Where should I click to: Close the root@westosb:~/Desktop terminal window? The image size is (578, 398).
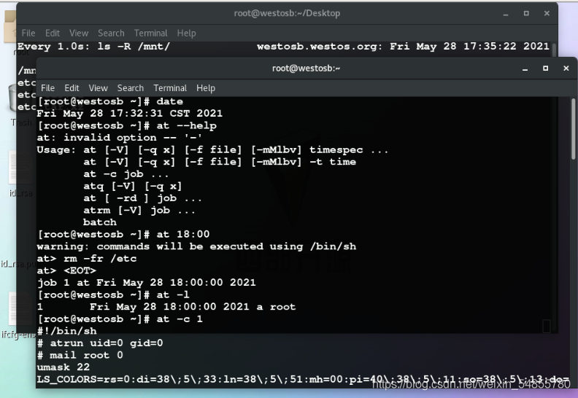pos(547,13)
